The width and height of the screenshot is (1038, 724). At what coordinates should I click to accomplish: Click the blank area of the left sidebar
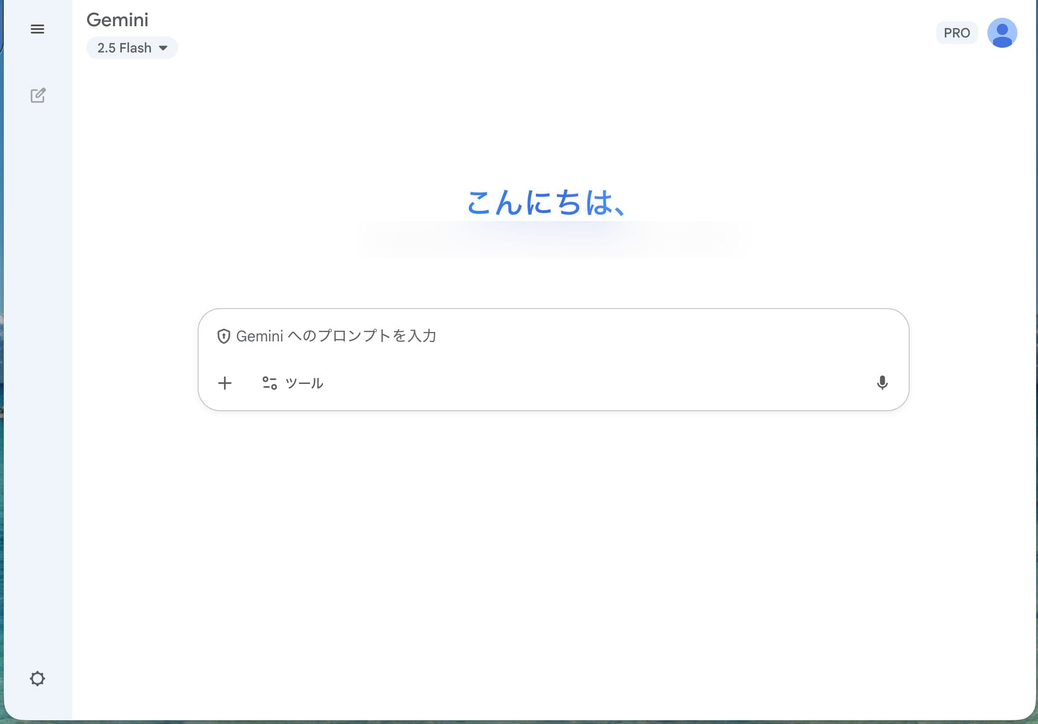tap(37, 375)
